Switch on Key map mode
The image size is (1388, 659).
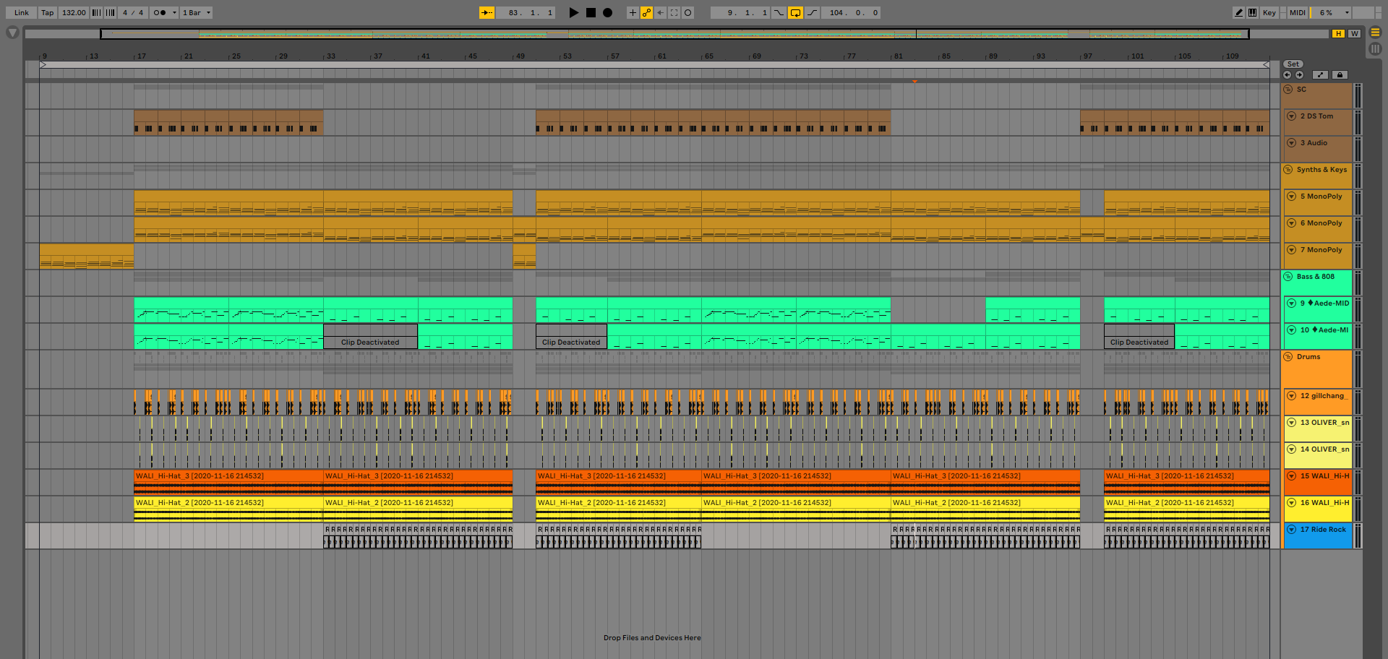click(1269, 13)
